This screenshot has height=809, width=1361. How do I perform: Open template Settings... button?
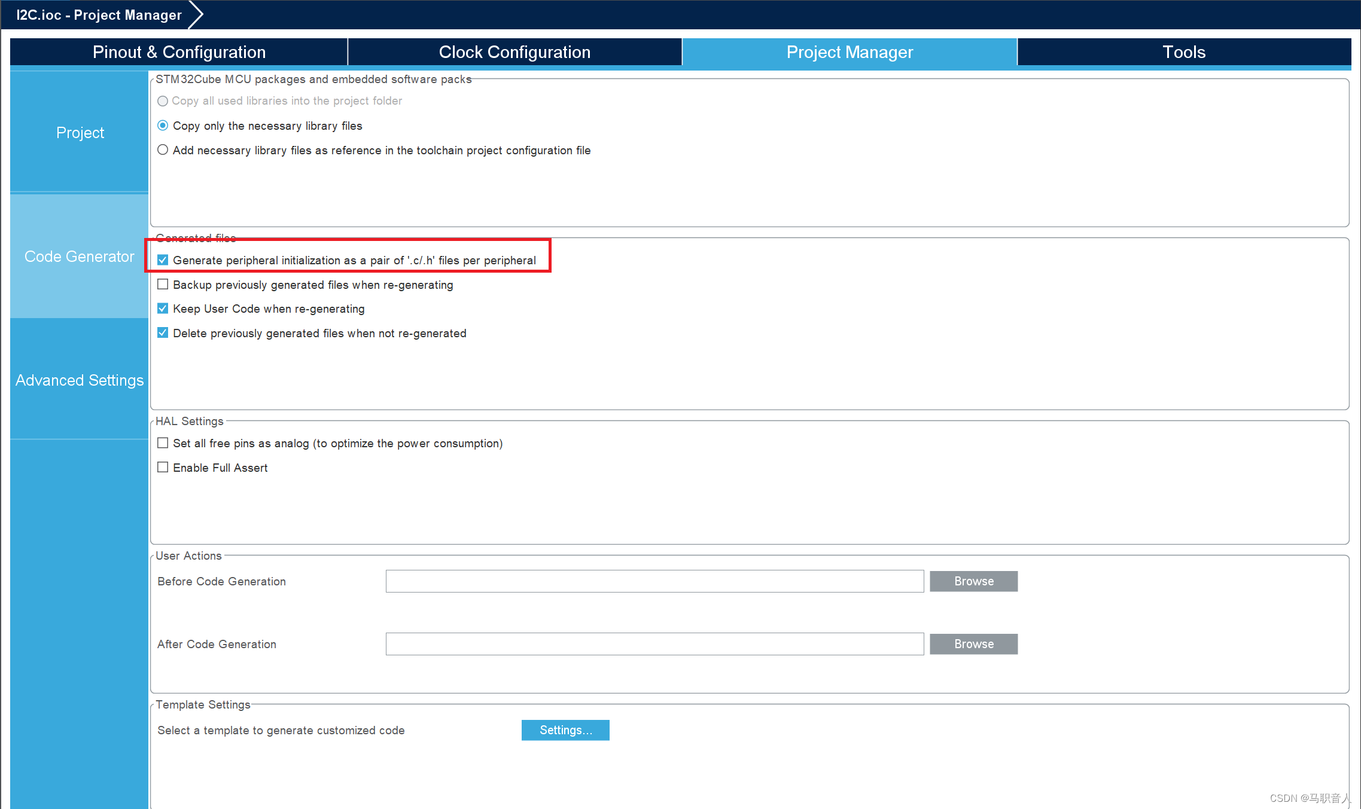point(565,730)
